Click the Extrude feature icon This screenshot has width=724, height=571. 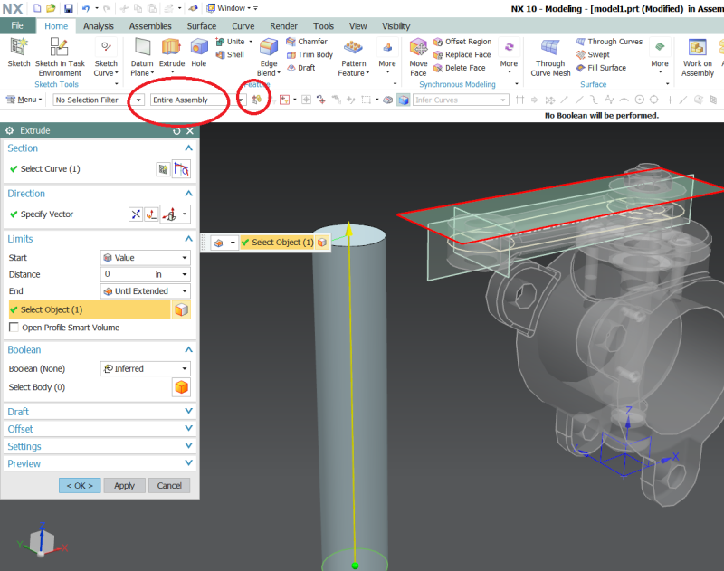(x=171, y=47)
